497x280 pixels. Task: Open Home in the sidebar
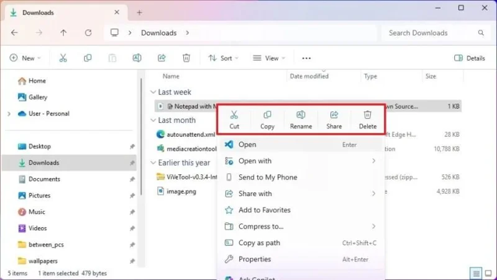click(32, 81)
